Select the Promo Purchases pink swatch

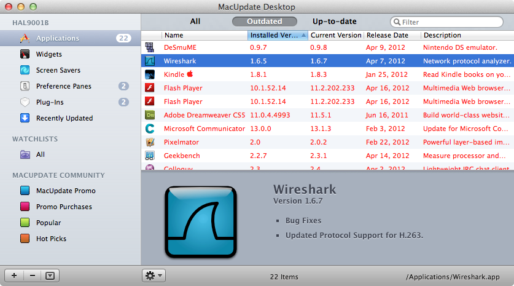coord(25,207)
